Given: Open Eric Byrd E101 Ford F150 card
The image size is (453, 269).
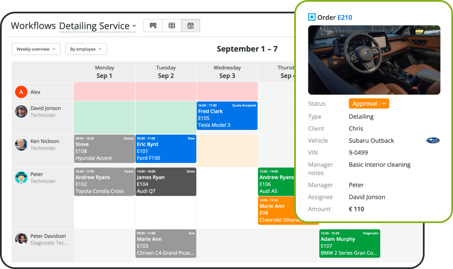Looking at the screenshot, I should pyautogui.click(x=166, y=149).
